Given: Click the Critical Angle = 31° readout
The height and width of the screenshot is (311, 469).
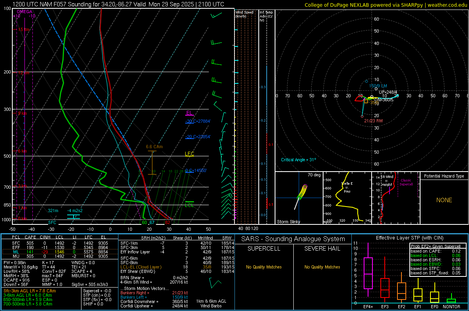Looking at the screenshot, I should [x=298, y=160].
